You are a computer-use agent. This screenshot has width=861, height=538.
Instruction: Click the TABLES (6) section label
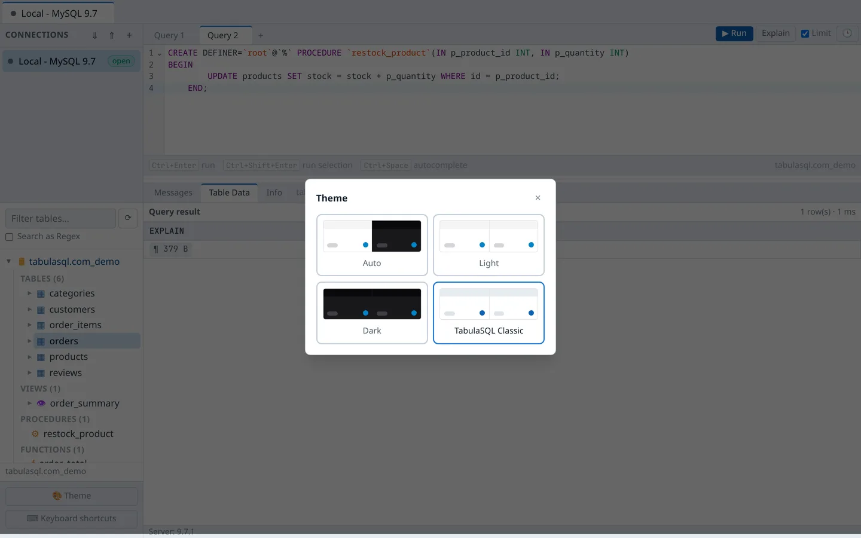[42, 279]
